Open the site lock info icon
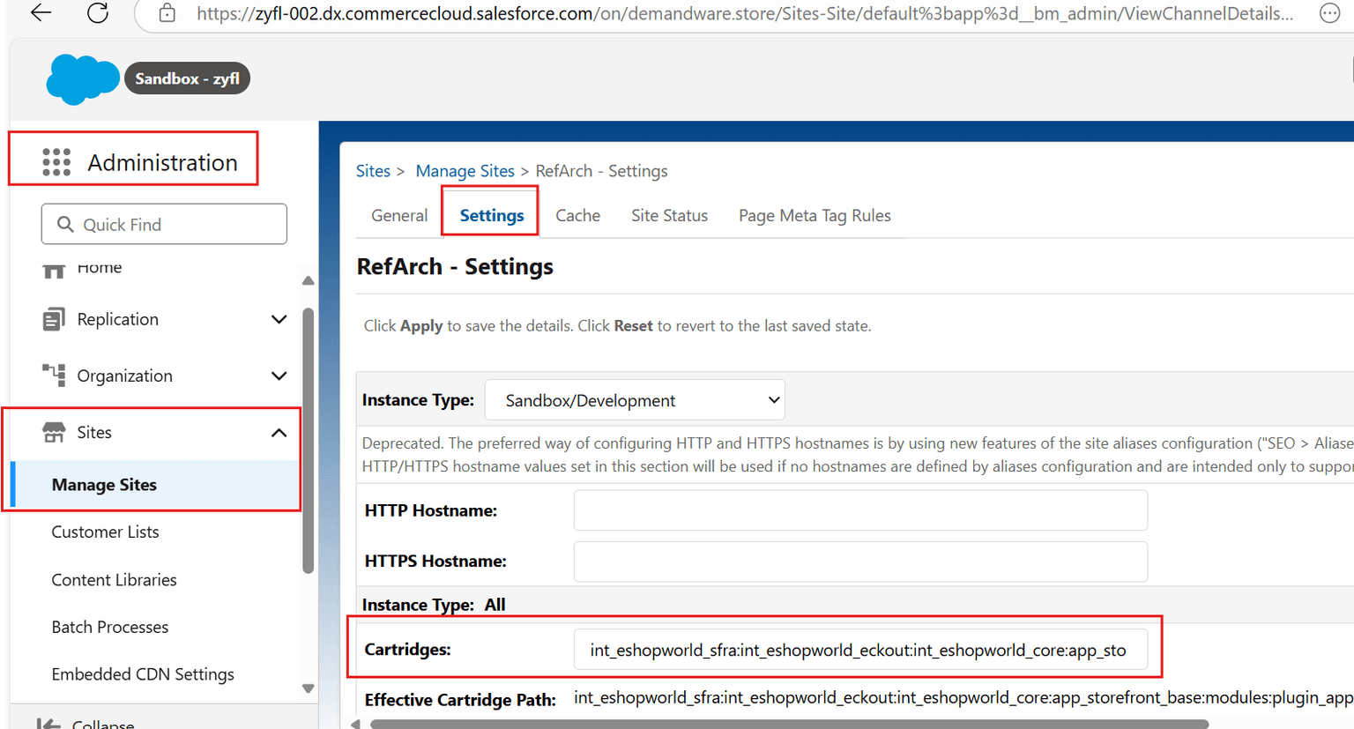Viewport: 1354px width, 729px height. [167, 13]
